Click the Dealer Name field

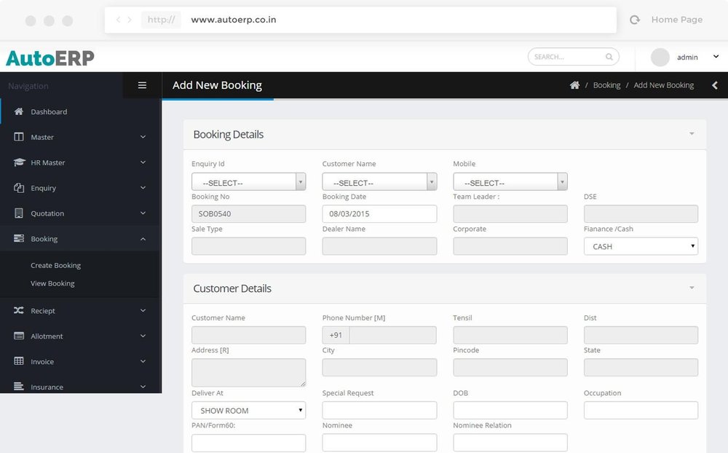click(x=379, y=246)
